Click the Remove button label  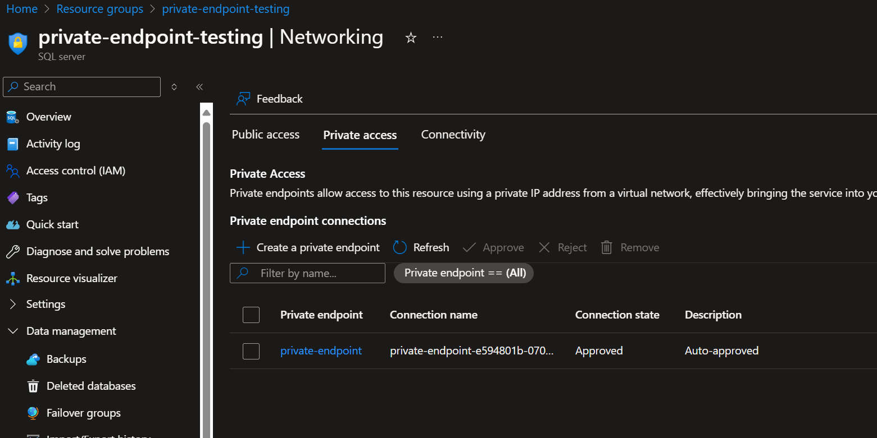640,247
